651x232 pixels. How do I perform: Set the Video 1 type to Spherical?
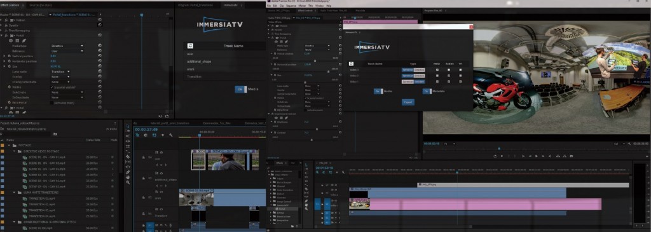coord(408,82)
